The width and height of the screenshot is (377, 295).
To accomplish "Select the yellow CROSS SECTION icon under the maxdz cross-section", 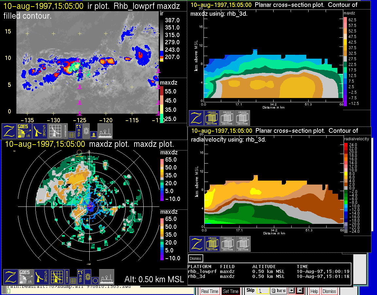I will coord(212,118).
